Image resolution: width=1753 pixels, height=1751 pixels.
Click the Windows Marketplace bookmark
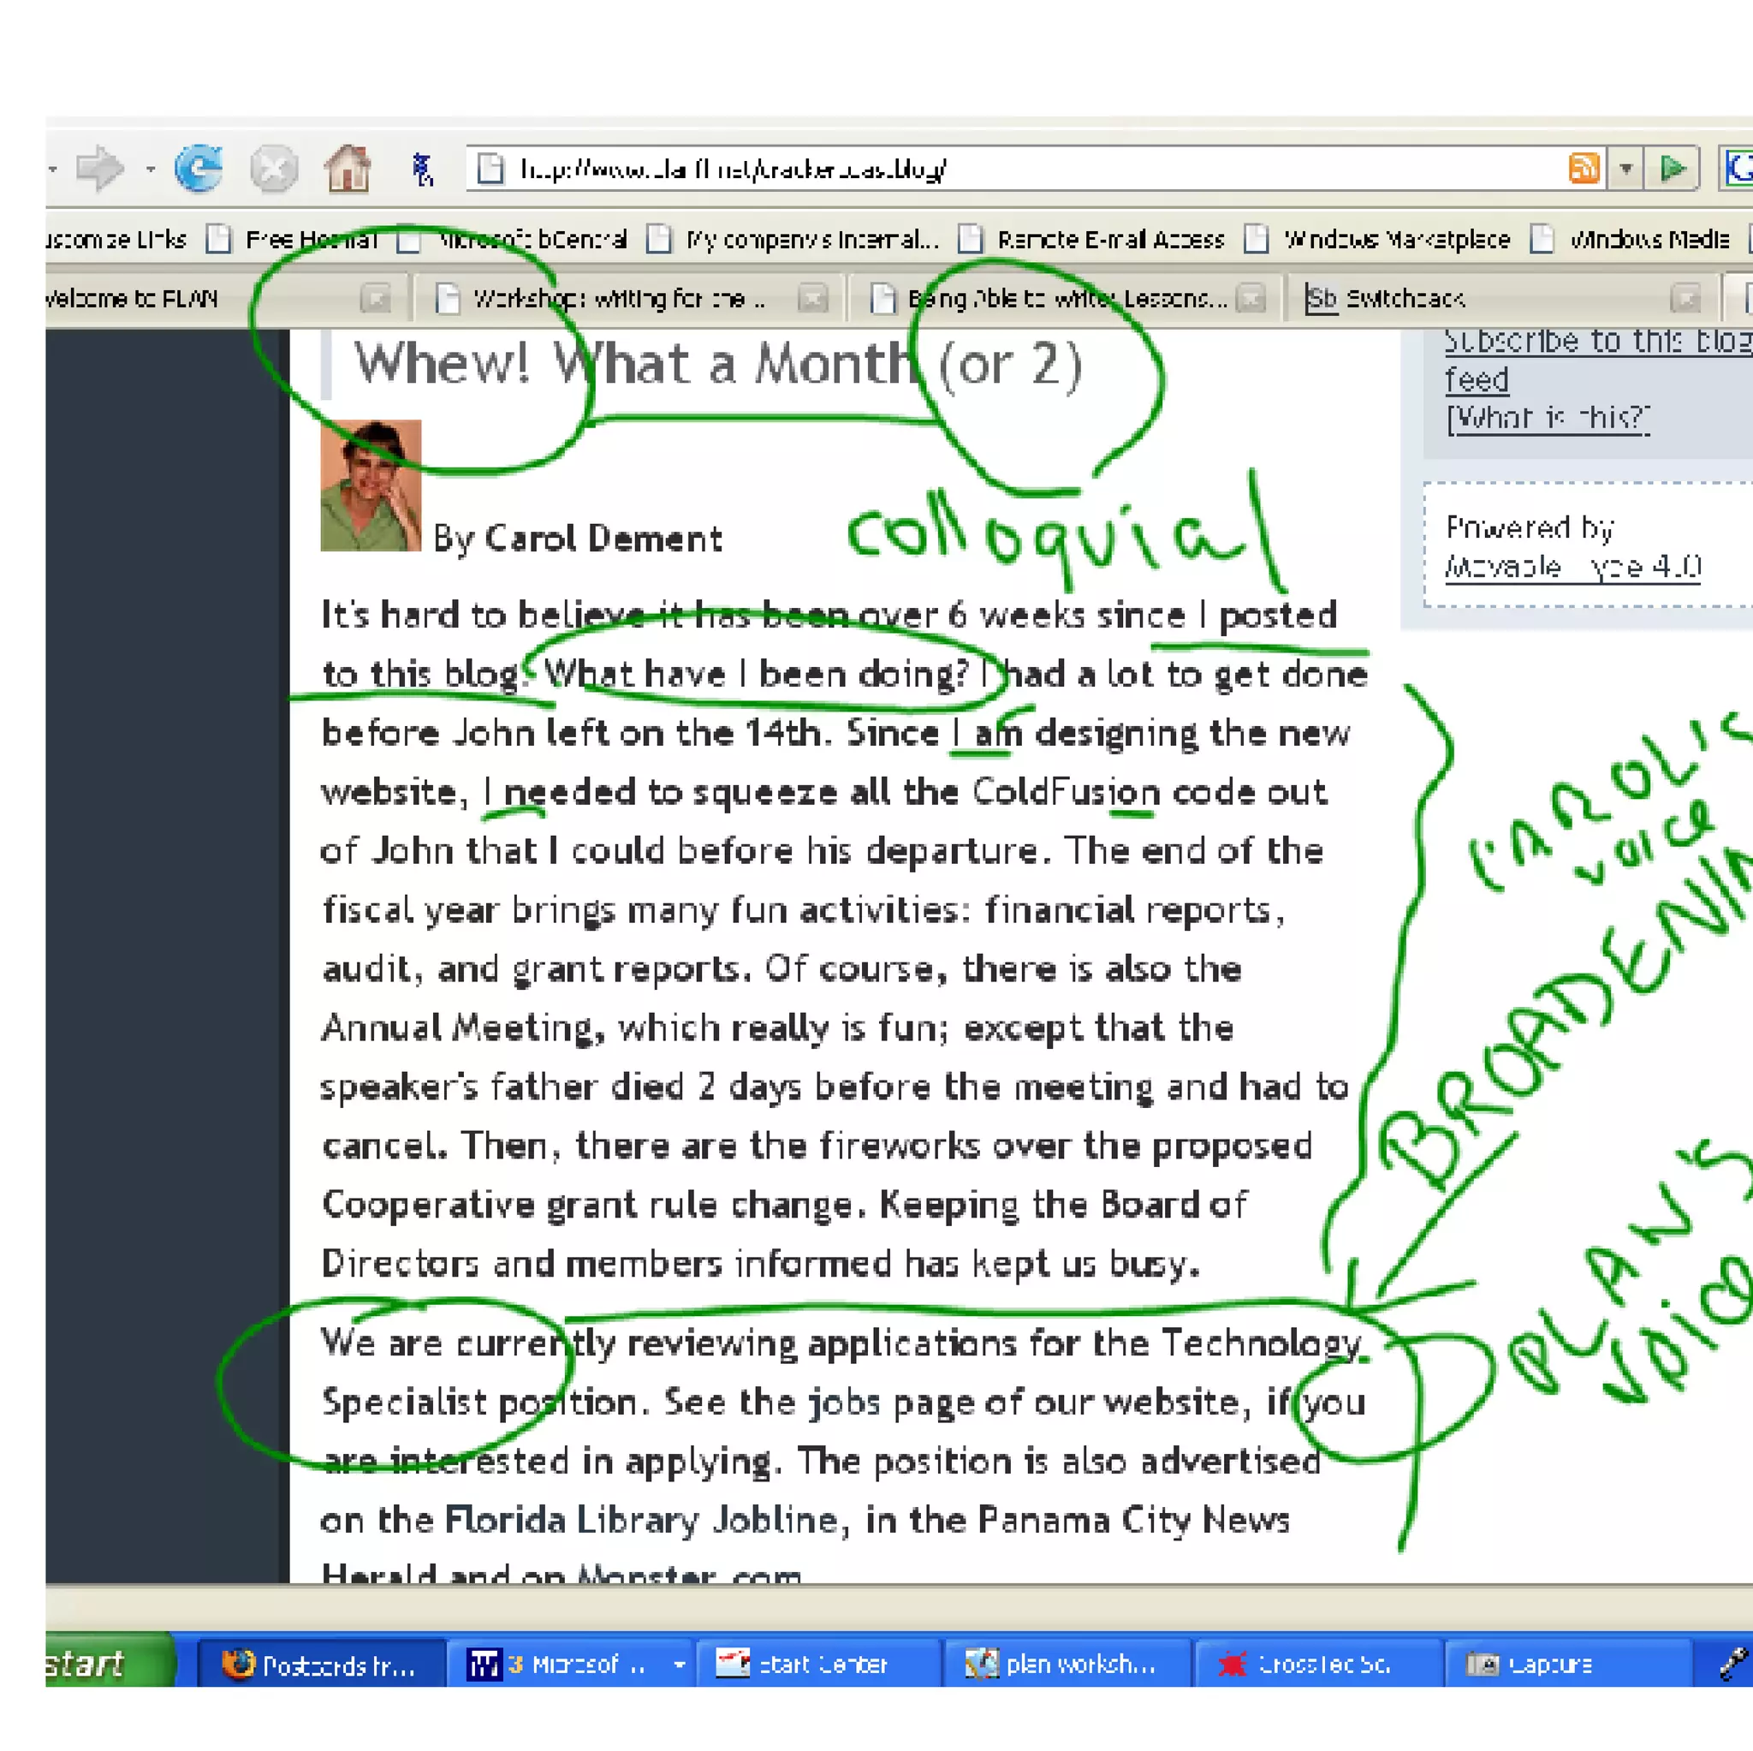[x=1395, y=240]
